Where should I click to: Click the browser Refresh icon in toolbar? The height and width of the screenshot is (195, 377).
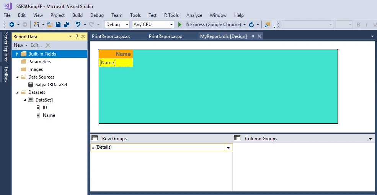(251, 25)
